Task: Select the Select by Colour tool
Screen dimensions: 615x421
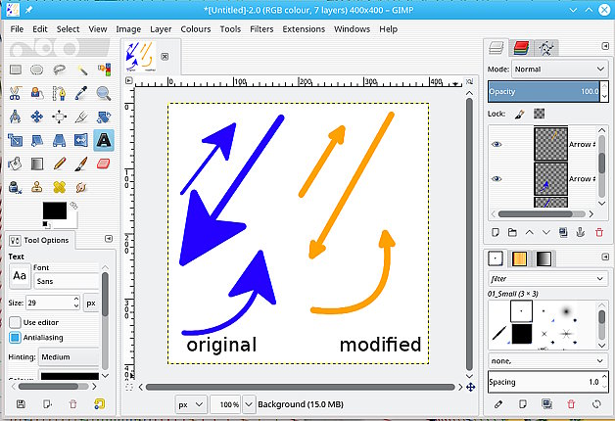Action: click(104, 70)
